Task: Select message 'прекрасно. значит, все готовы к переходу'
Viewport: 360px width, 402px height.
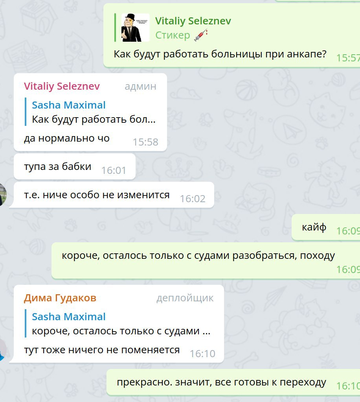Action: click(x=222, y=382)
